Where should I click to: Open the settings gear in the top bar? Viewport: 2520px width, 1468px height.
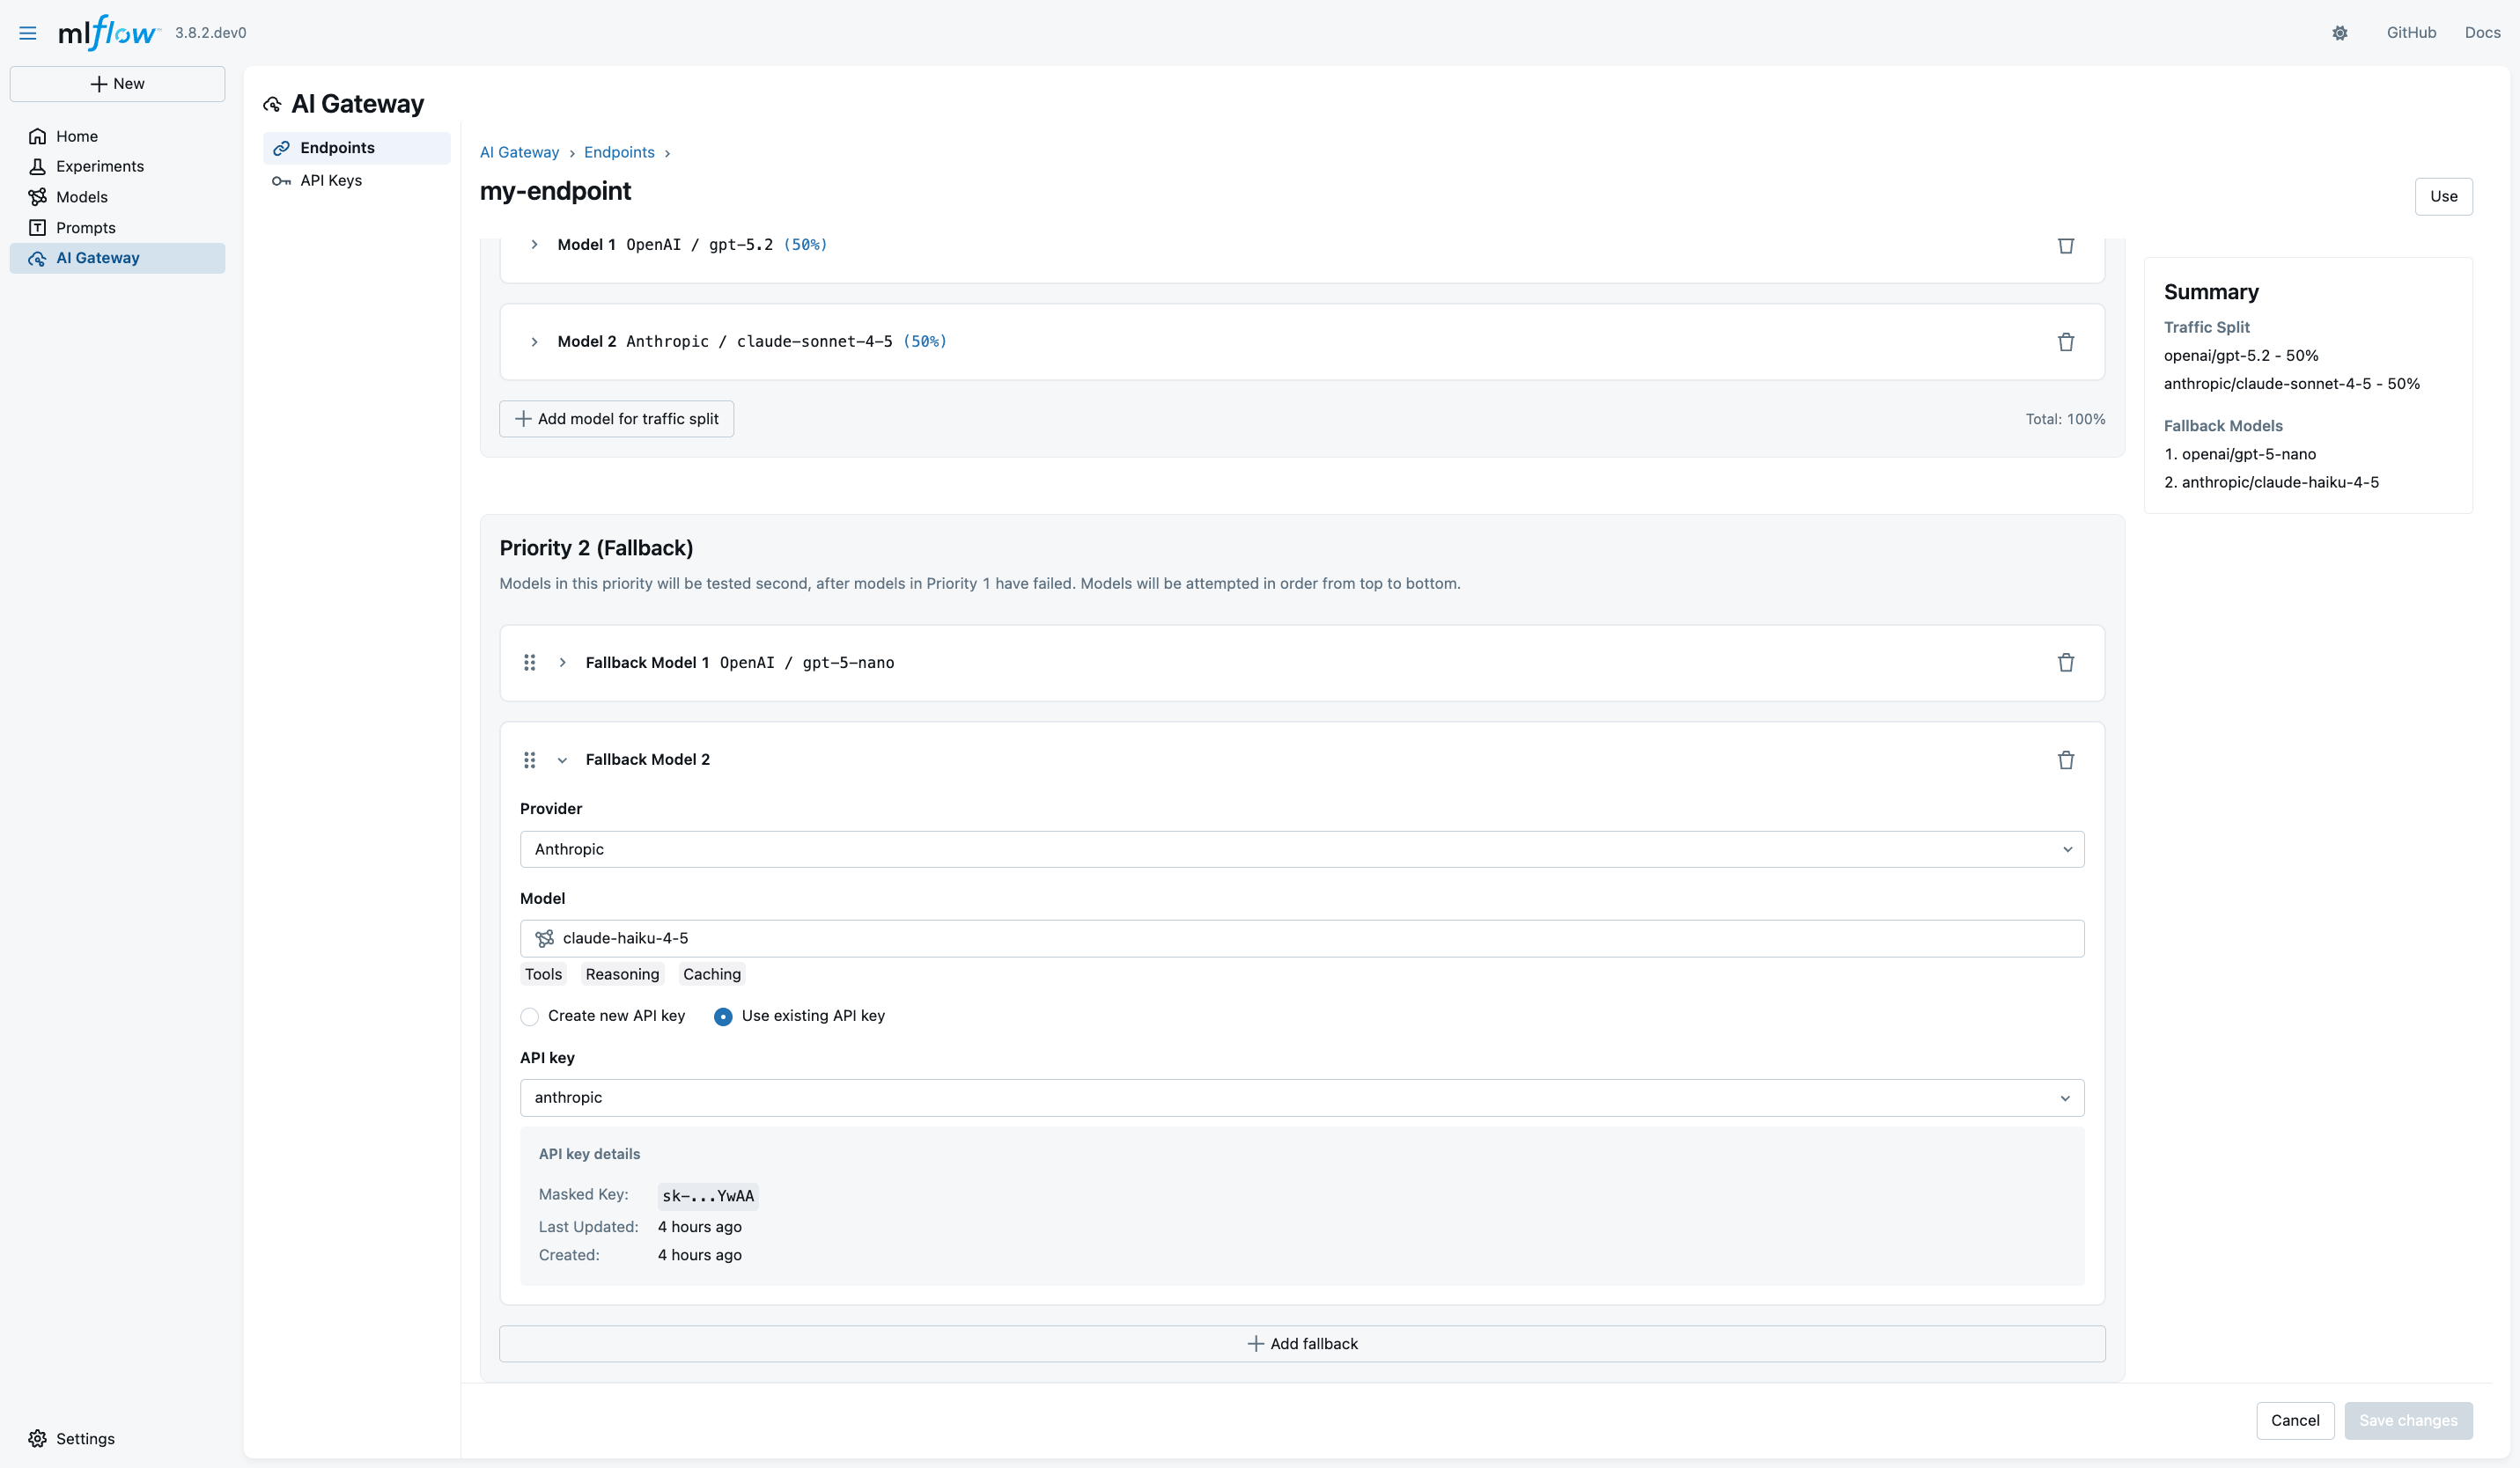coord(2339,32)
